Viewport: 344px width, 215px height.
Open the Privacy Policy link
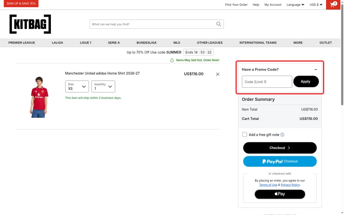pos(290,185)
